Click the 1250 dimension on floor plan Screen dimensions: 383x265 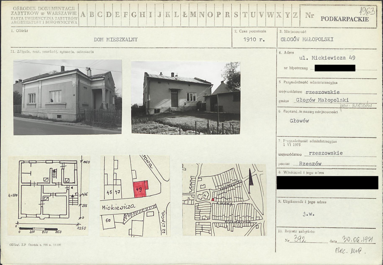pyautogui.click(x=81, y=228)
